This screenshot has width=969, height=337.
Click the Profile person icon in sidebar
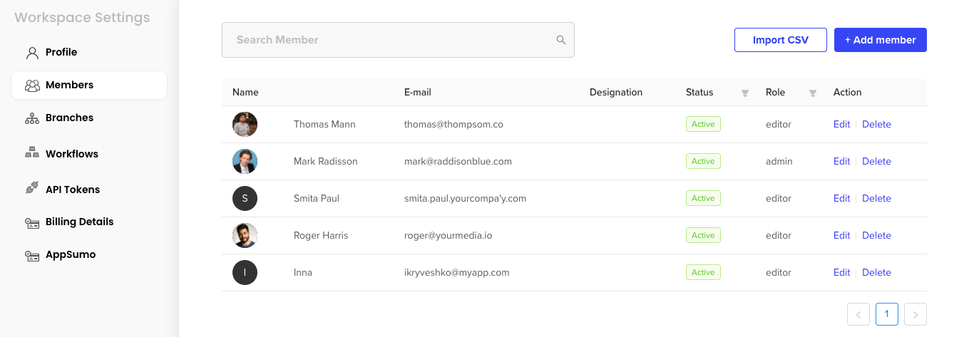tap(32, 53)
